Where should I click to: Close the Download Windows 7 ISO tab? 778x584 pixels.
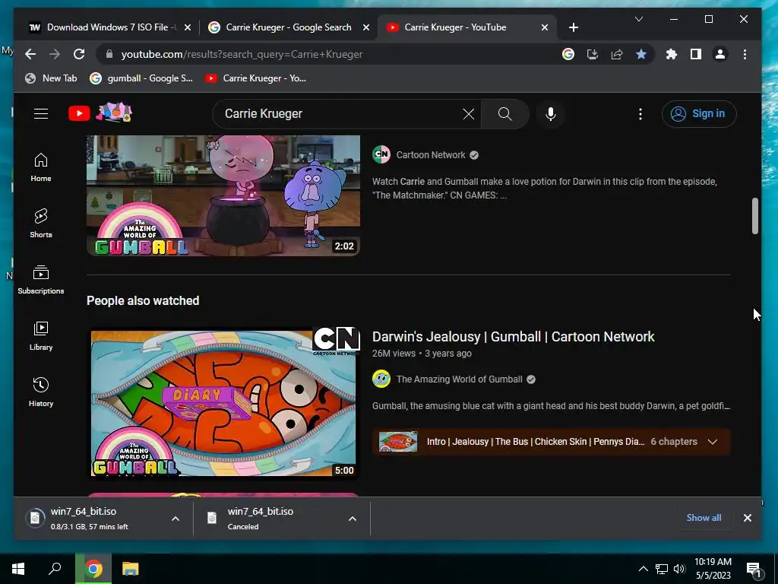pyautogui.click(x=188, y=27)
